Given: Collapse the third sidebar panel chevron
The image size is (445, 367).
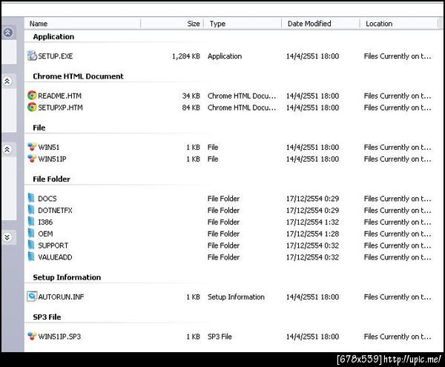Looking at the screenshot, I should pos(7,149).
